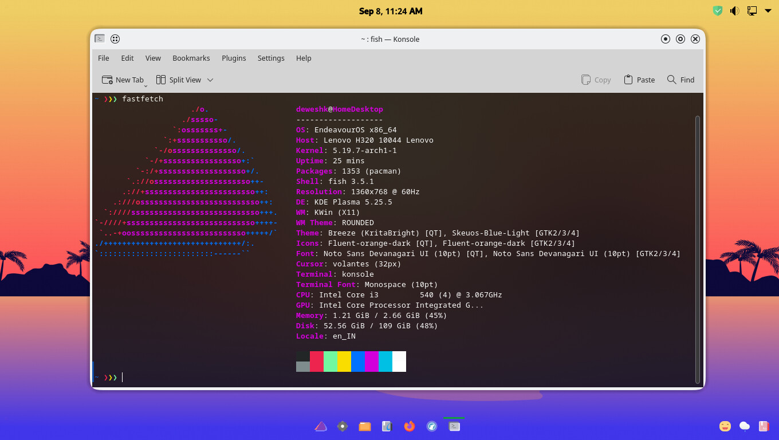The height and width of the screenshot is (440, 779).
Task: Click the 'Packages: 1353 (pacman)' line
Action: pos(349,171)
